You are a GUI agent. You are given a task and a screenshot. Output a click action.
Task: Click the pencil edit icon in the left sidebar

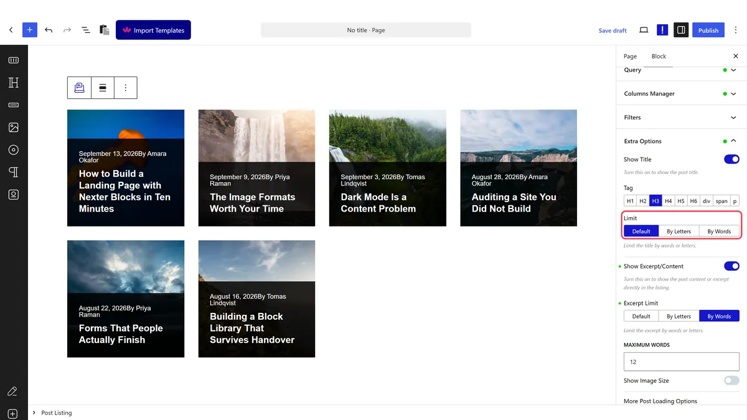12,391
